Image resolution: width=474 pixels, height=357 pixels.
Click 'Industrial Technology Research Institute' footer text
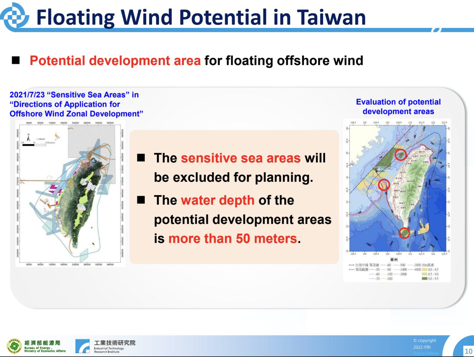tap(109, 350)
